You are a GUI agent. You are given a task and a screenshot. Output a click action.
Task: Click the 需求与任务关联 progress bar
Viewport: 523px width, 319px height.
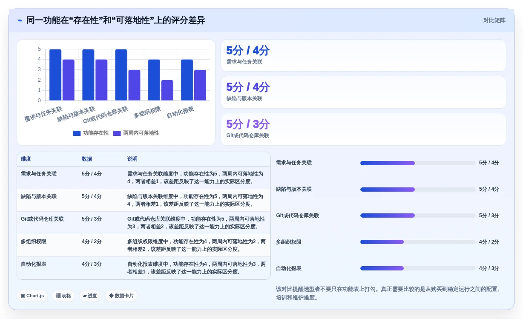tap(418, 163)
